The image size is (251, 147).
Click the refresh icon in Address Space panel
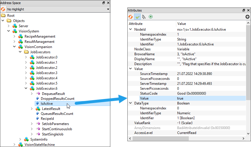click(3, 9)
